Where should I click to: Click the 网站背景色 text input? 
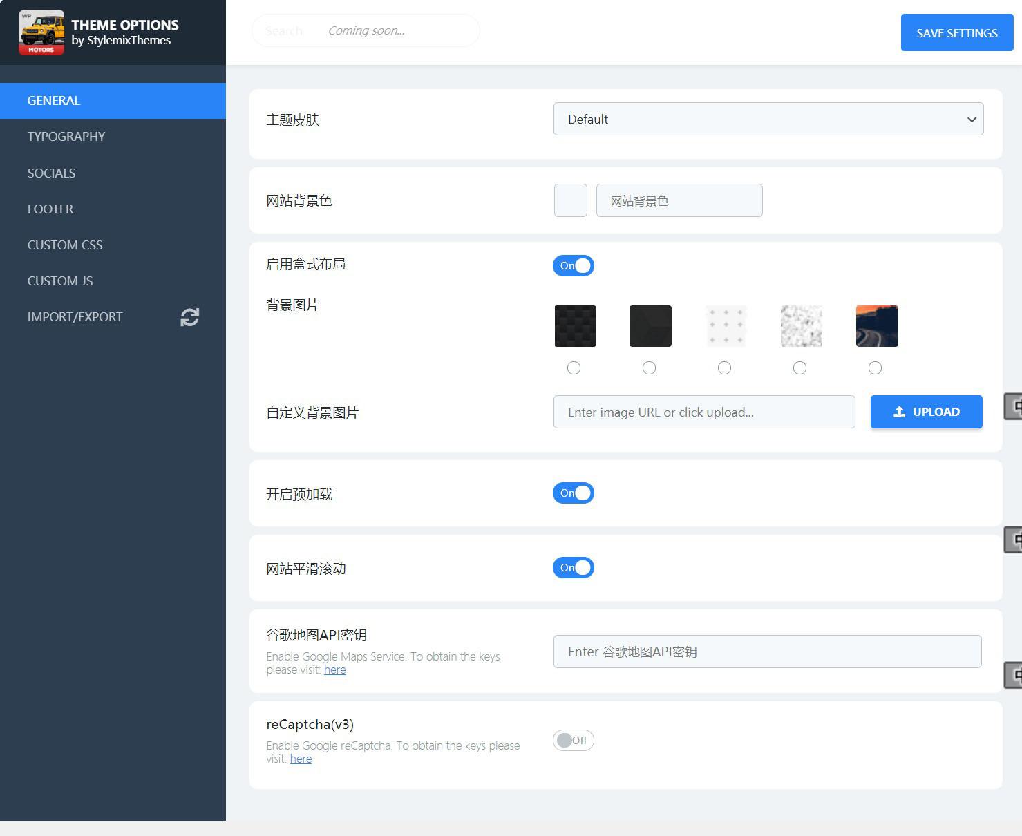point(679,200)
